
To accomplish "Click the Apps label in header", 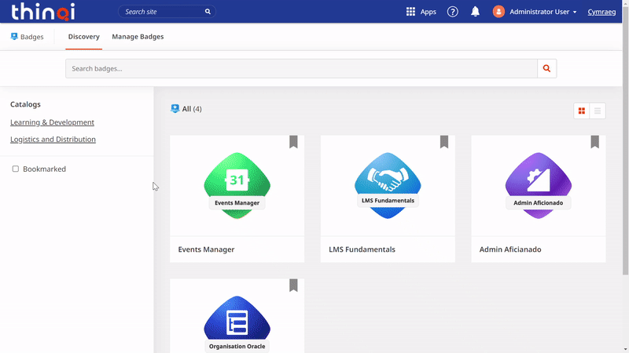I will click(428, 12).
